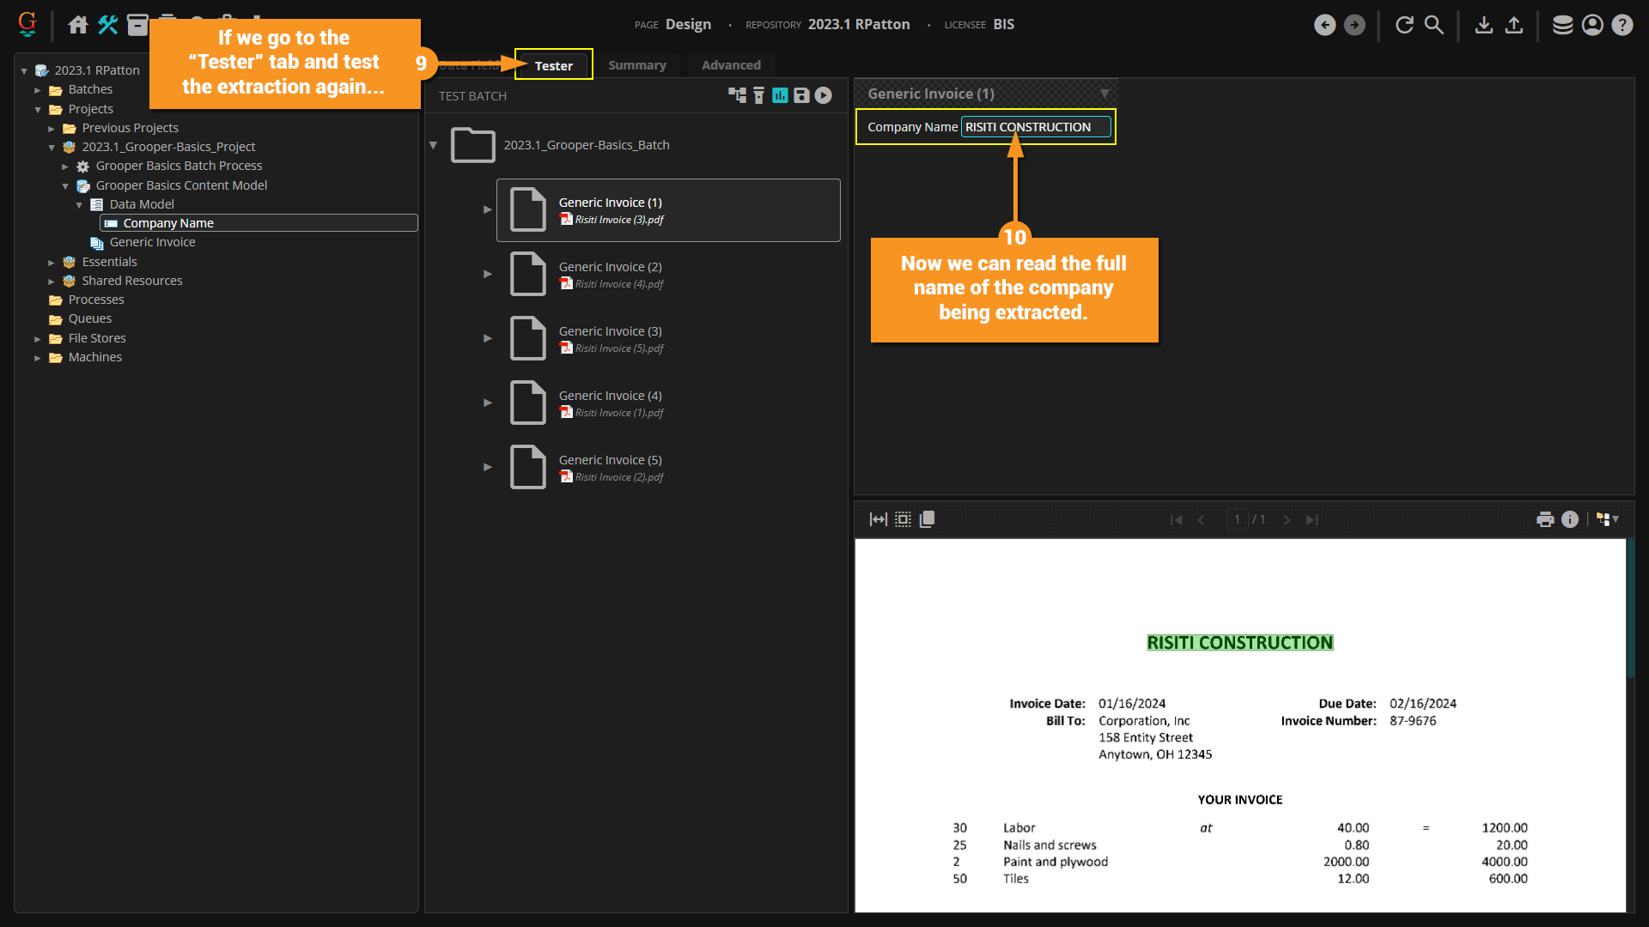Expand the Generic Invoice (2) document
Screen dimensions: 1649x927
pyautogui.click(x=488, y=274)
